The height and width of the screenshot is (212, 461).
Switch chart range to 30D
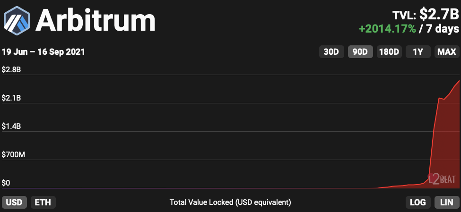tap(331, 52)
